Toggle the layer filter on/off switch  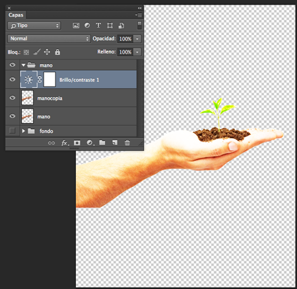point(139,25)
